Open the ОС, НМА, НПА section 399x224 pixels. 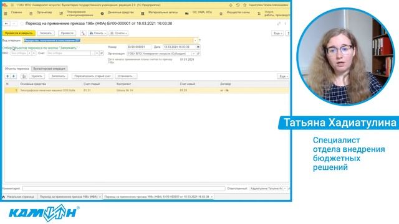click(x=202, y=12)
